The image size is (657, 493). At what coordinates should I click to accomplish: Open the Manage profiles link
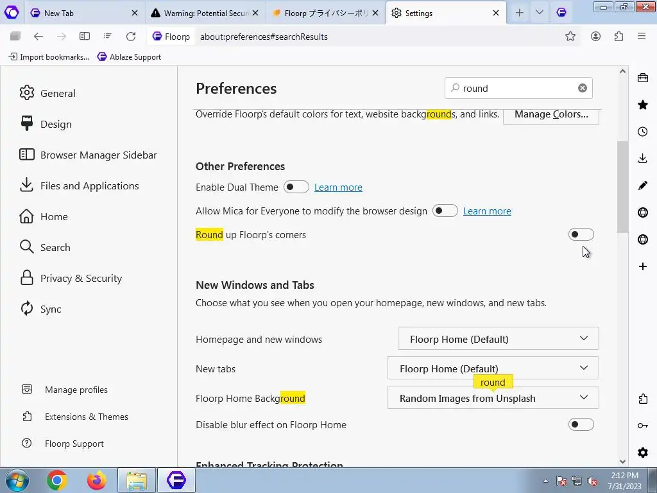[65, 390]
